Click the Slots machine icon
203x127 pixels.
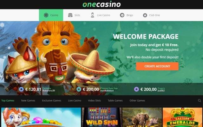click(x=70, y=15)
